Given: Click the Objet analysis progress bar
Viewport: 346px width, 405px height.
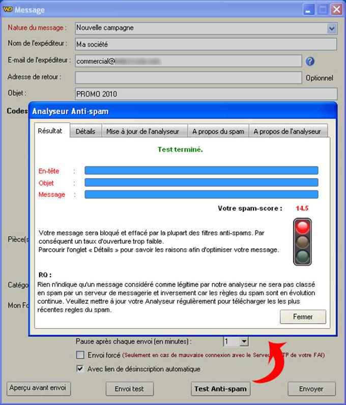Looking at the screenshot, I should (x=201, y=182).
